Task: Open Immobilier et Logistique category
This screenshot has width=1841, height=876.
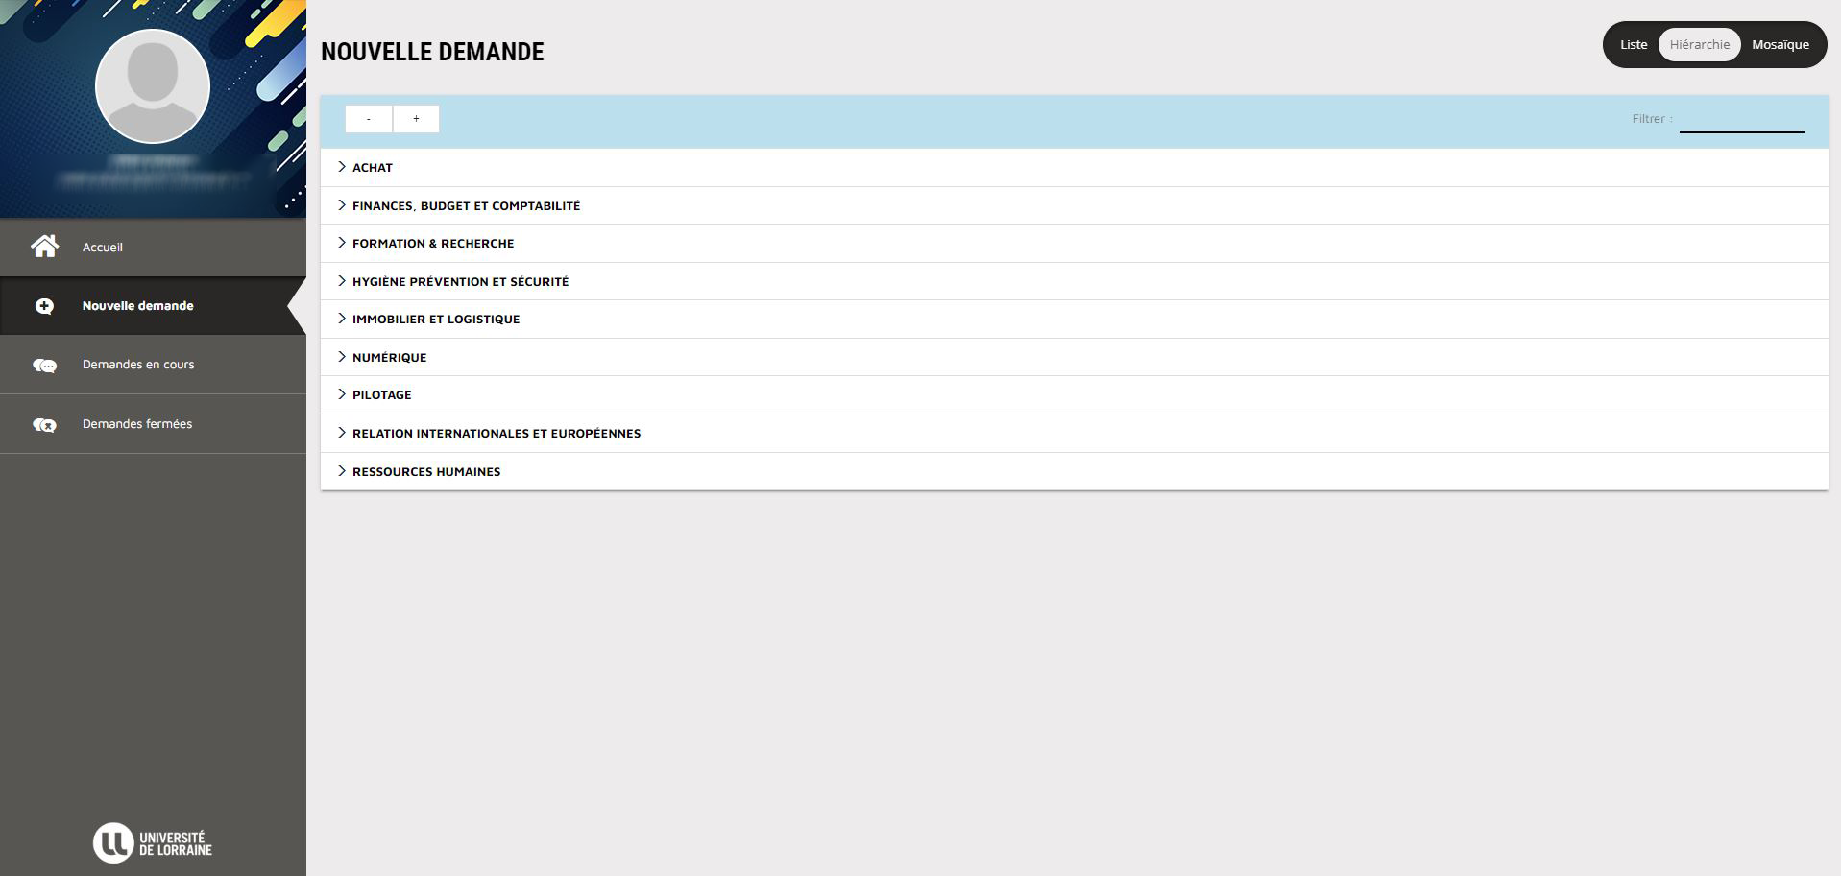Action: (436, 320)
